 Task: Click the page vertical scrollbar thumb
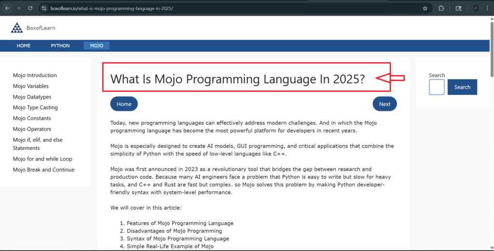coord(492,49)
